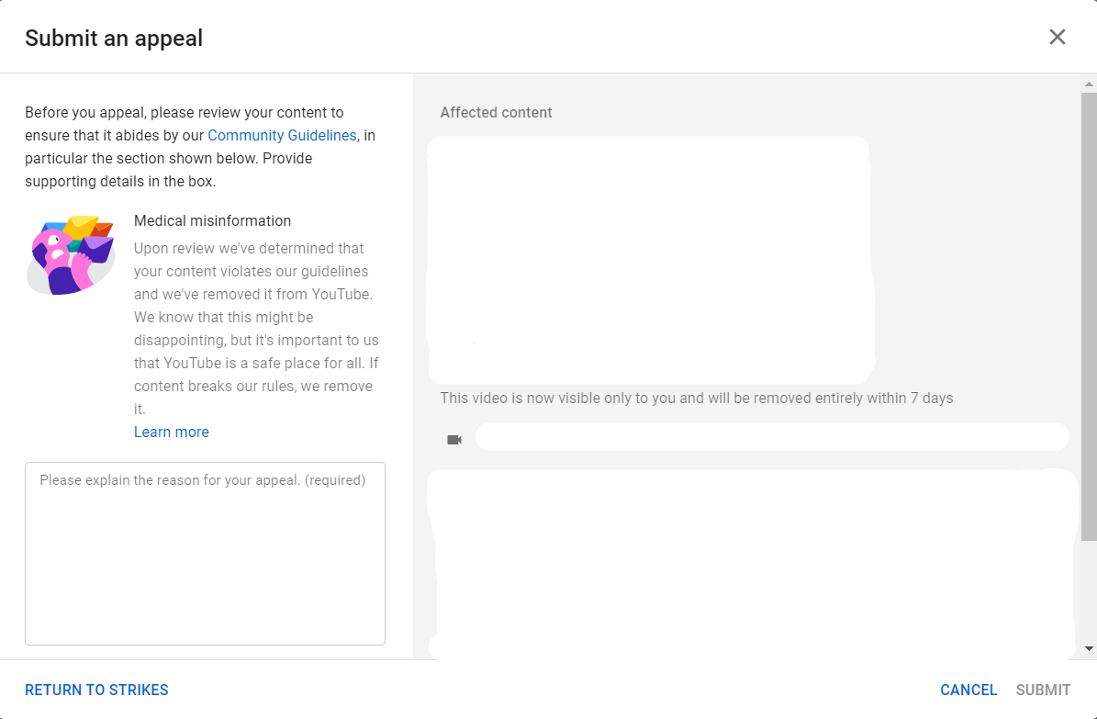This screenshot has width=1097, height=719.
Task: Open the Community Guidelines link
Action: (282, 135)
